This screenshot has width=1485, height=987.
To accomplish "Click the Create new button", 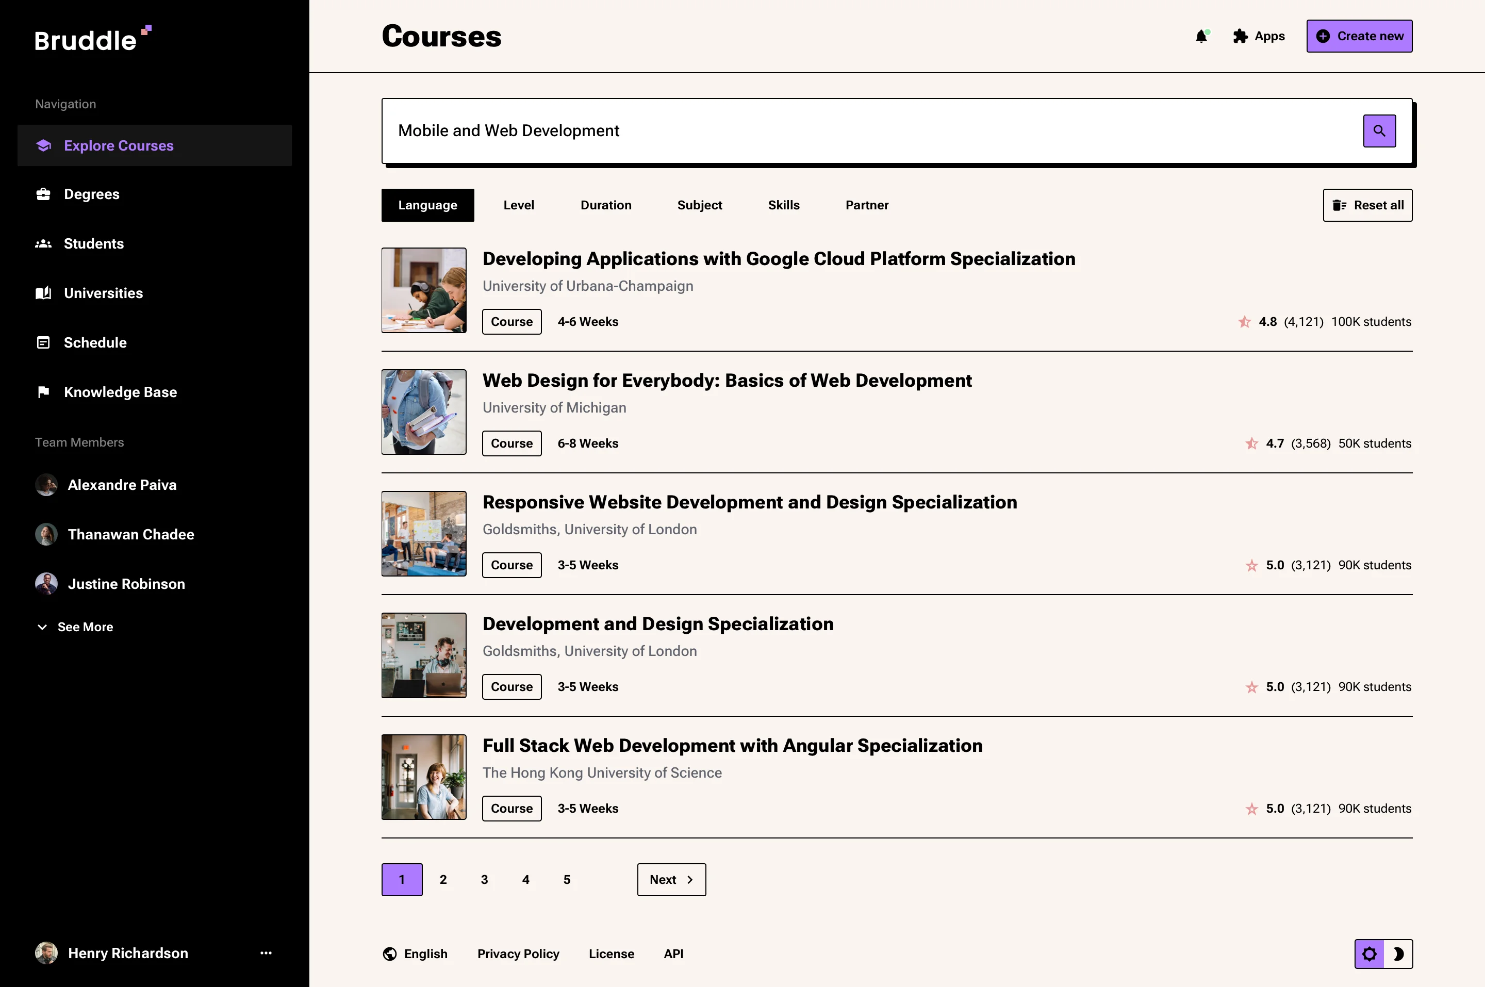I will (1359, 36).
